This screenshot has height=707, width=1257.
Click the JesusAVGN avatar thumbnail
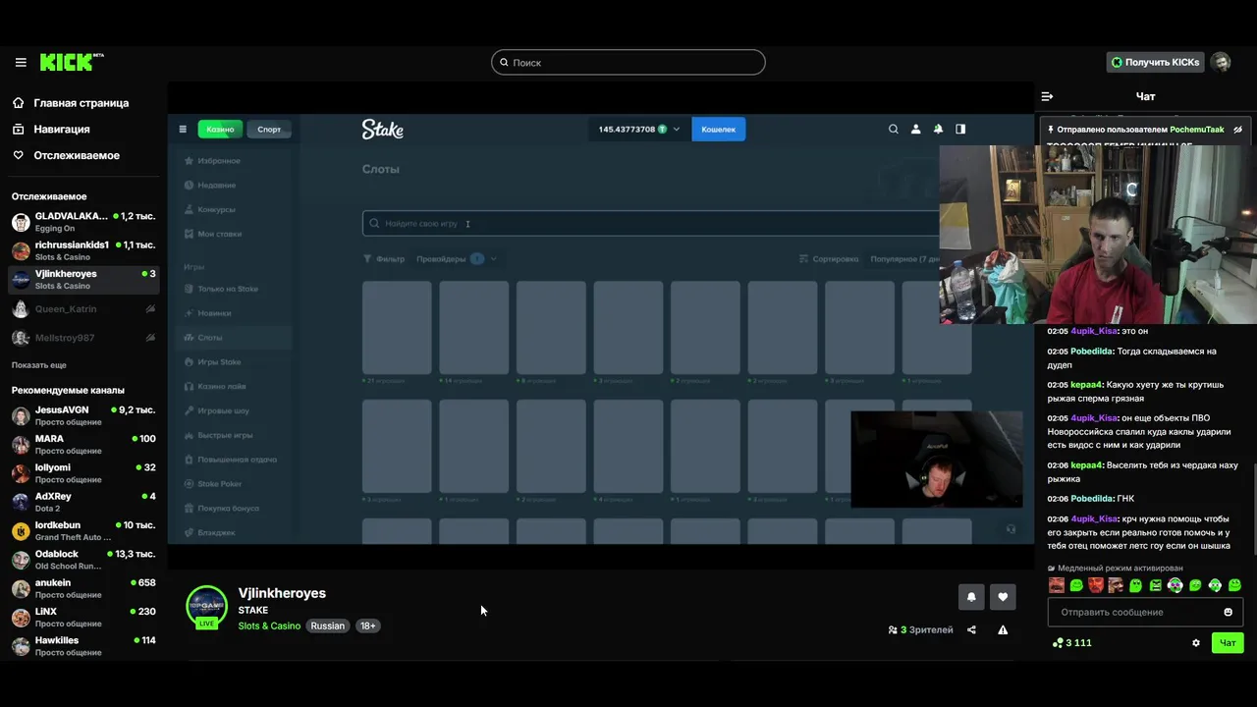[x=21, y=416]
